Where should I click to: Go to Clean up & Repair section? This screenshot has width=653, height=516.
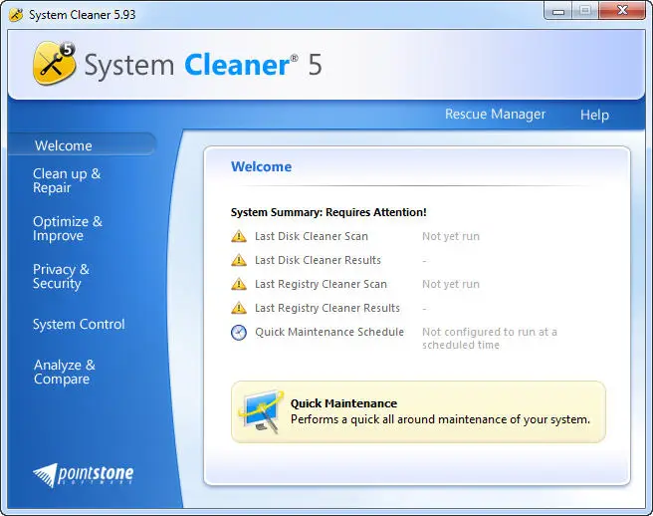67,180
